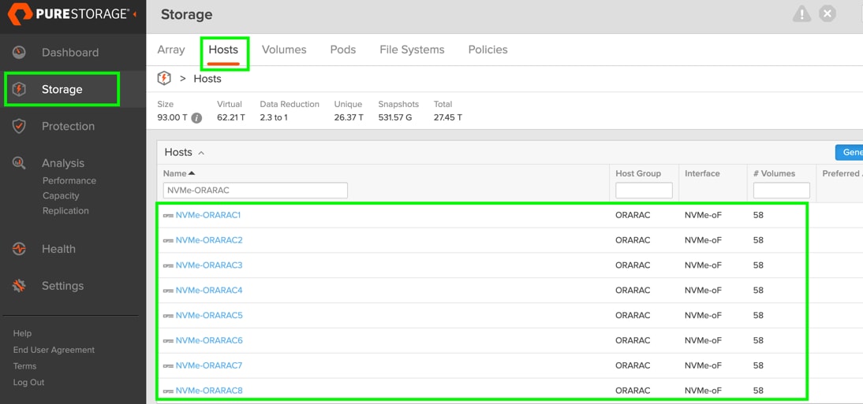Open the NVMe-ORARAC1 host link

point(208,215)
